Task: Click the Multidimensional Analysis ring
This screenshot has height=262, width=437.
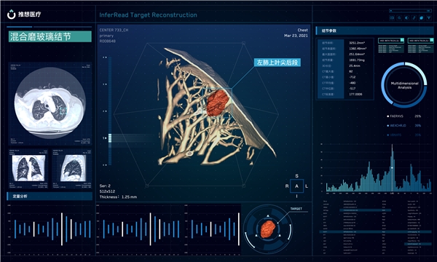Action: [x=404, y=85]
